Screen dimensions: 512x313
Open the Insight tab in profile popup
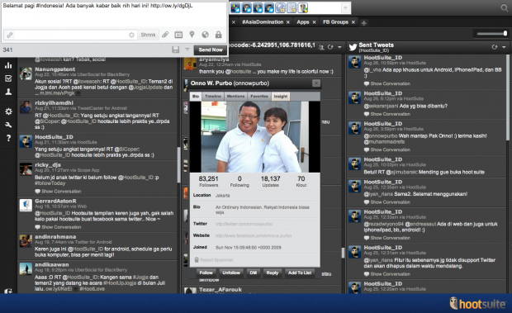[x=281, y=97]
